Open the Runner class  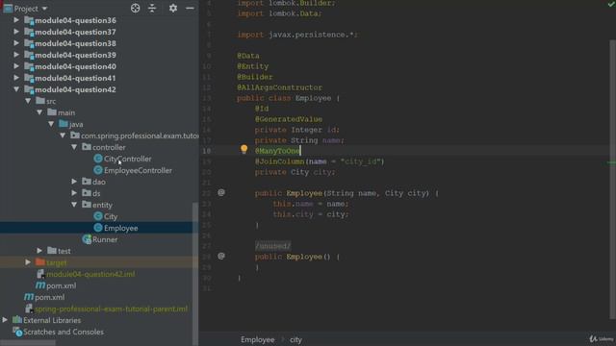pos(105,239)
